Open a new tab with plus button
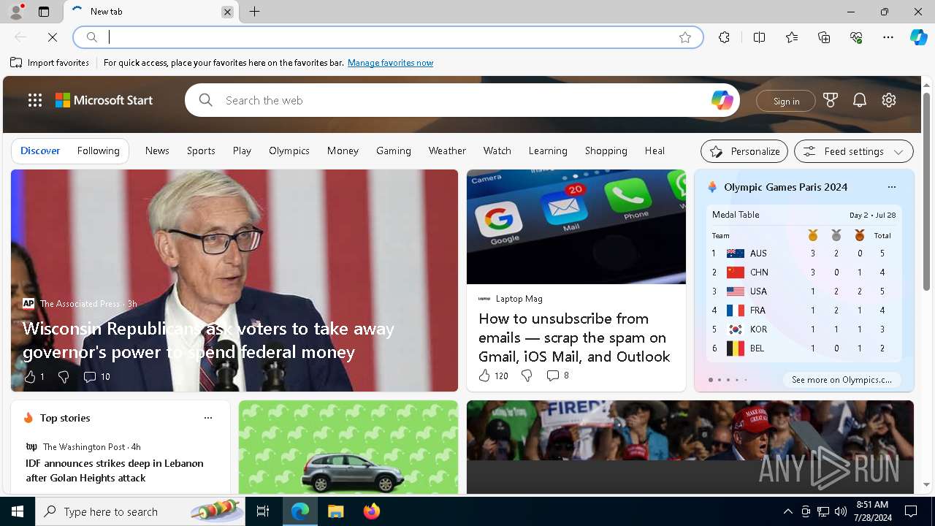The height and width of the screenshot is (526, 935). [254, 12]
